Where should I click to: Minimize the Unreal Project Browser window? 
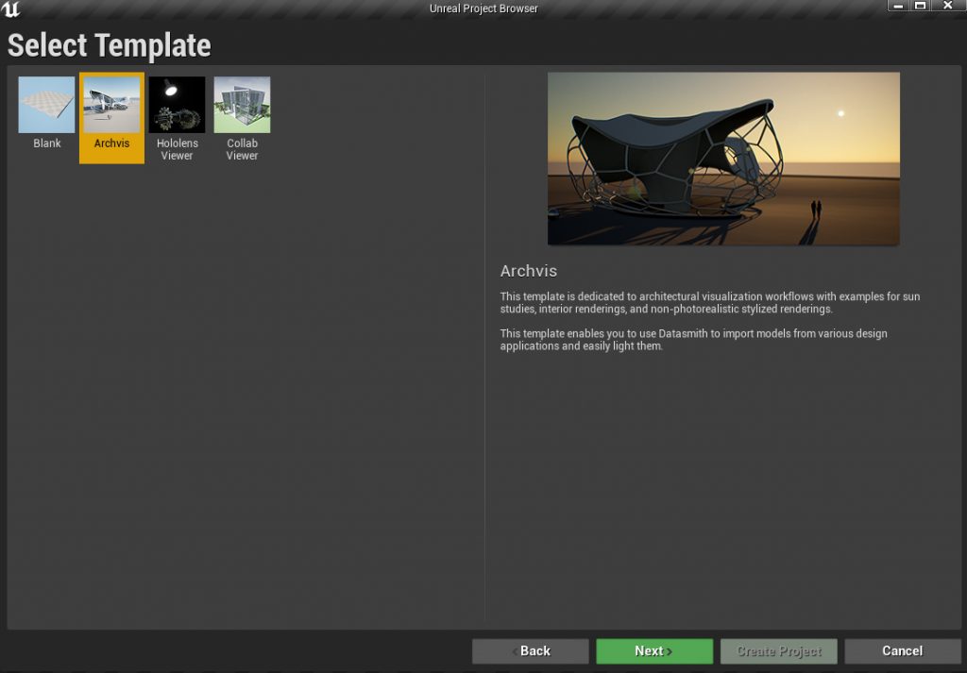(x=898, y=6)
